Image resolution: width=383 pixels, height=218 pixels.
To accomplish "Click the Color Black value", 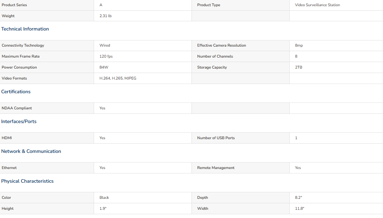I will pos(104,198).
